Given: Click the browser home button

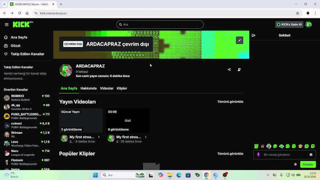Looking at the screenshot, I should tap(27, 13).
